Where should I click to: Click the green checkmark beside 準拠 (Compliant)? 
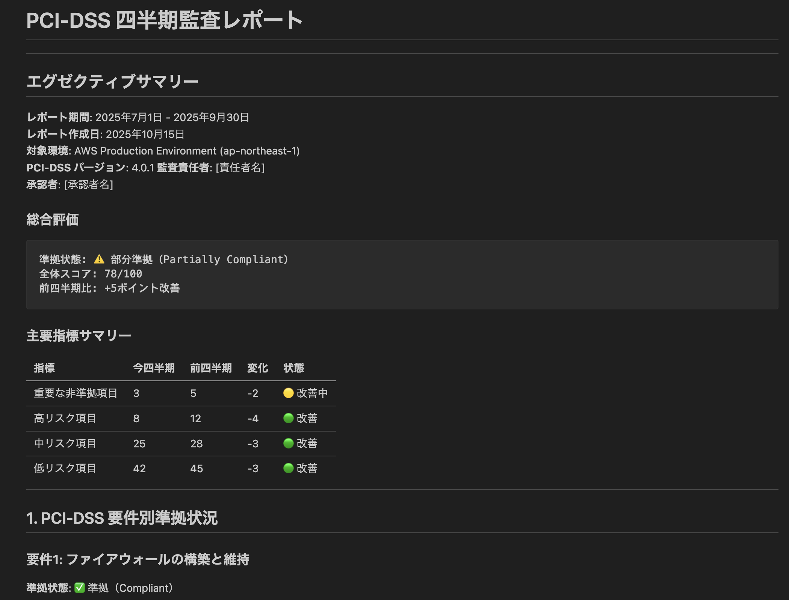point(80,588)
